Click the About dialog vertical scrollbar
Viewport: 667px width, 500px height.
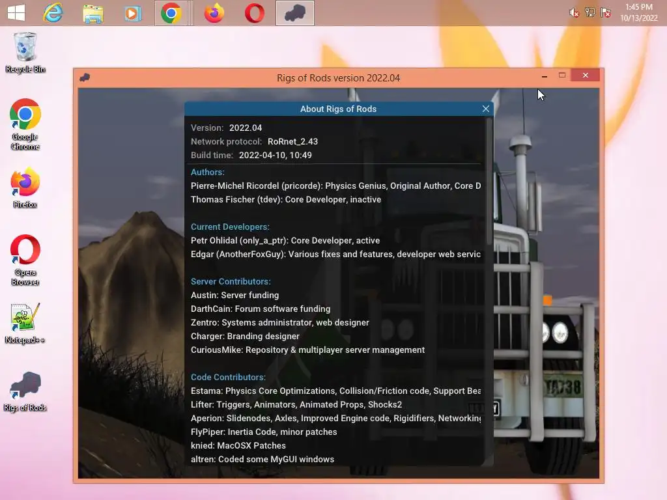point(489,181)
